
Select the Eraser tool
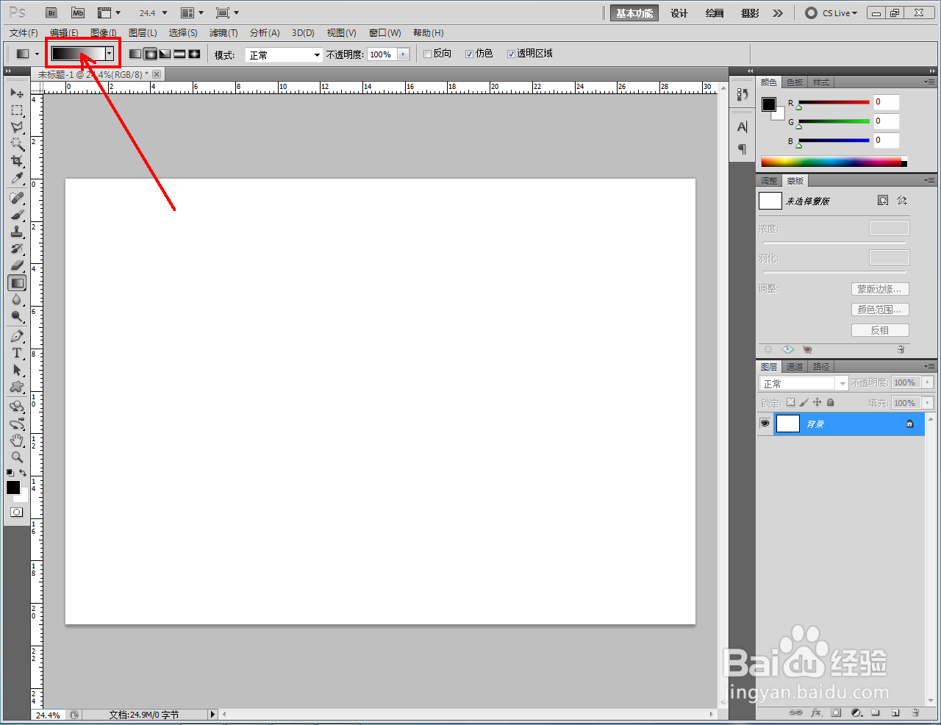tap(17, 265)
